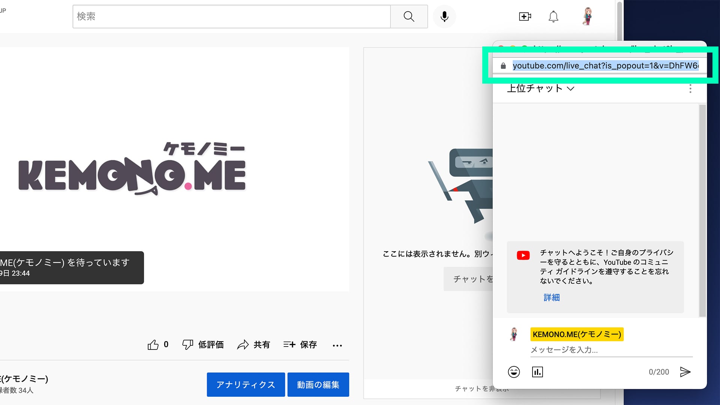The width and height of the screenshot is (720, 405).
Task: Open アナリティクス for the video
Action: [x=246, y=384]
